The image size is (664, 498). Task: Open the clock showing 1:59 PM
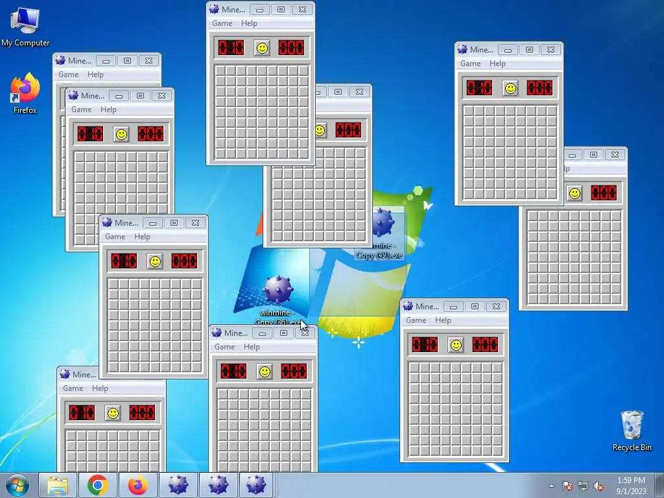[631, 486]
